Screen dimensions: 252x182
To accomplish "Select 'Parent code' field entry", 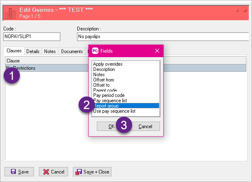I will tap(105, 90).
